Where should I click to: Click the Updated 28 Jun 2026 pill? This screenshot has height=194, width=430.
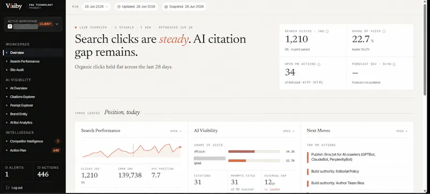(137, 7)
